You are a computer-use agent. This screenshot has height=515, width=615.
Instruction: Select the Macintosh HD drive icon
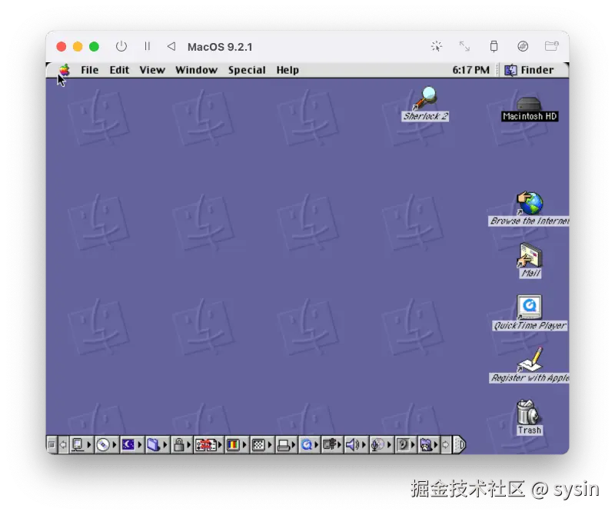[x=530, y=108]
